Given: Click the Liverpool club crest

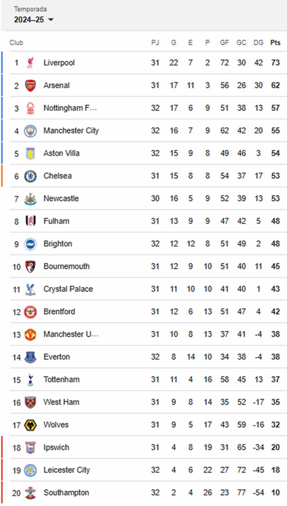Looking at the screenshot, I should click(x=30, y=62).
